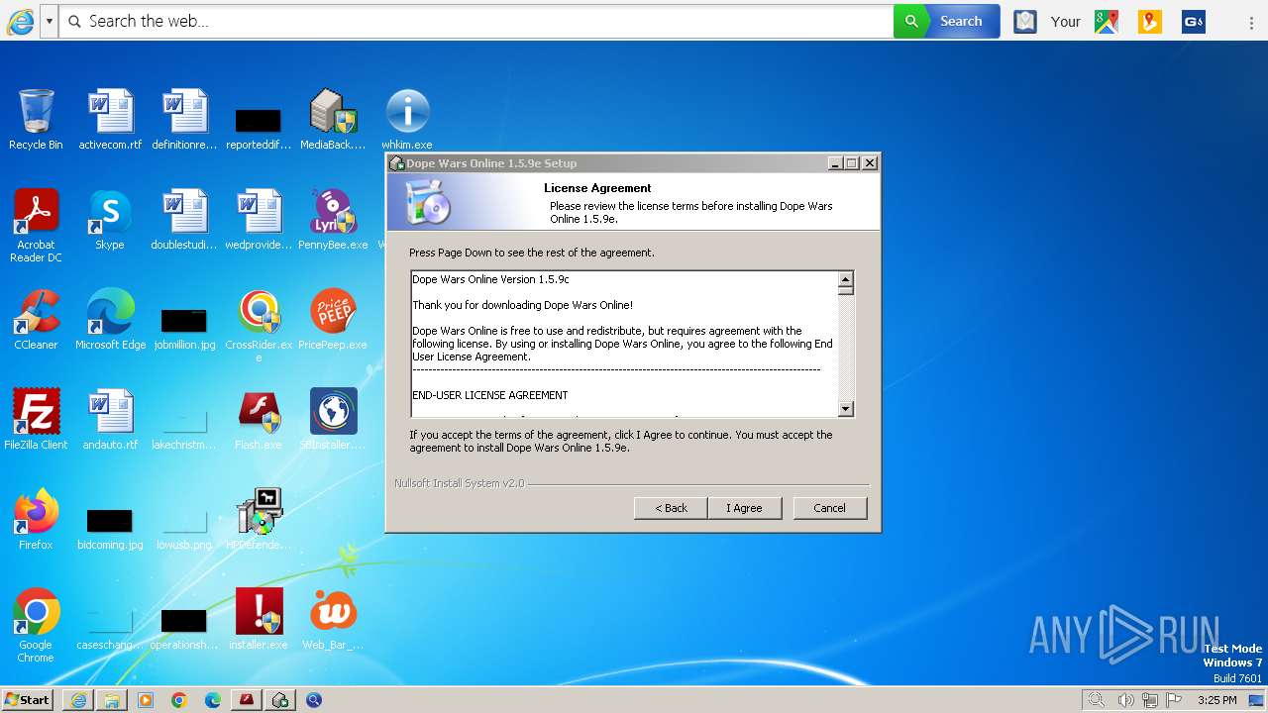Image resolution: width=1268 pixels, height=713 pixels.
Task: Click the volume speaker tray icon
Action: [1126, 700]
